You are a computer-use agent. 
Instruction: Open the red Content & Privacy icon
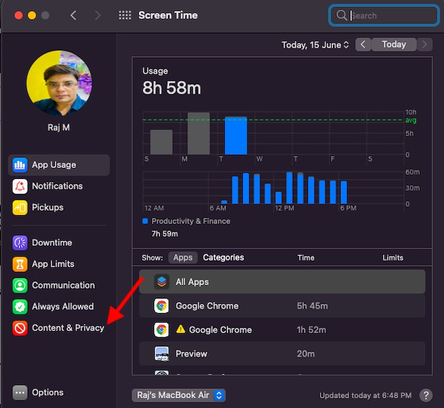[x=20, y=328]
